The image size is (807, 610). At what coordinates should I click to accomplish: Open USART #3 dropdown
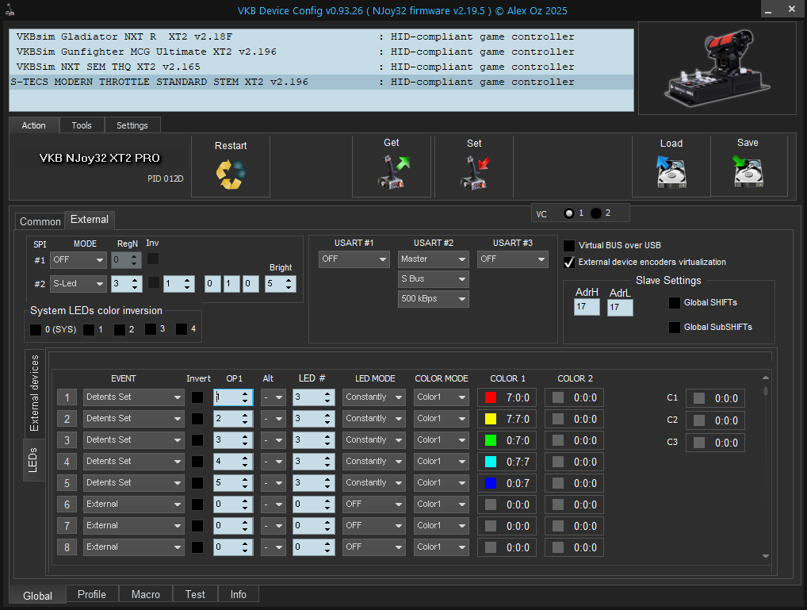tap(513, 259)
